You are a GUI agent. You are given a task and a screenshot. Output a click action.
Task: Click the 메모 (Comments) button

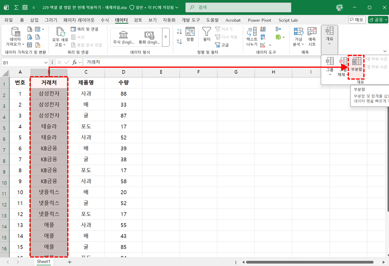pyautogui.click(x=356, y=20)
